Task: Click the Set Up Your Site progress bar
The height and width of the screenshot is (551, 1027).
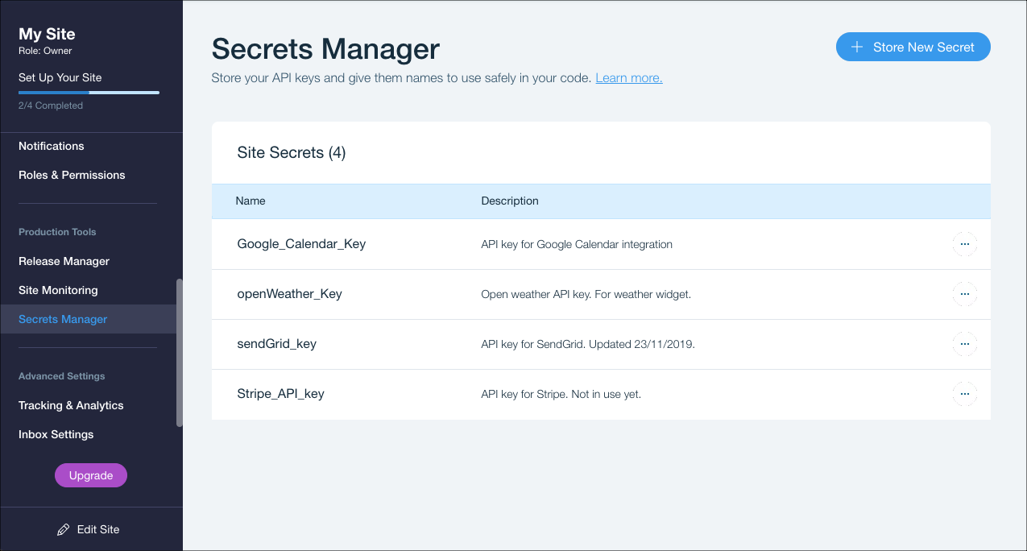Action: (89, 93)
